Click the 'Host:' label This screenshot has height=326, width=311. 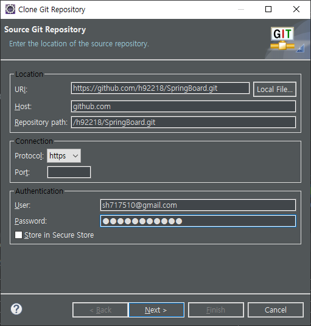23,107
